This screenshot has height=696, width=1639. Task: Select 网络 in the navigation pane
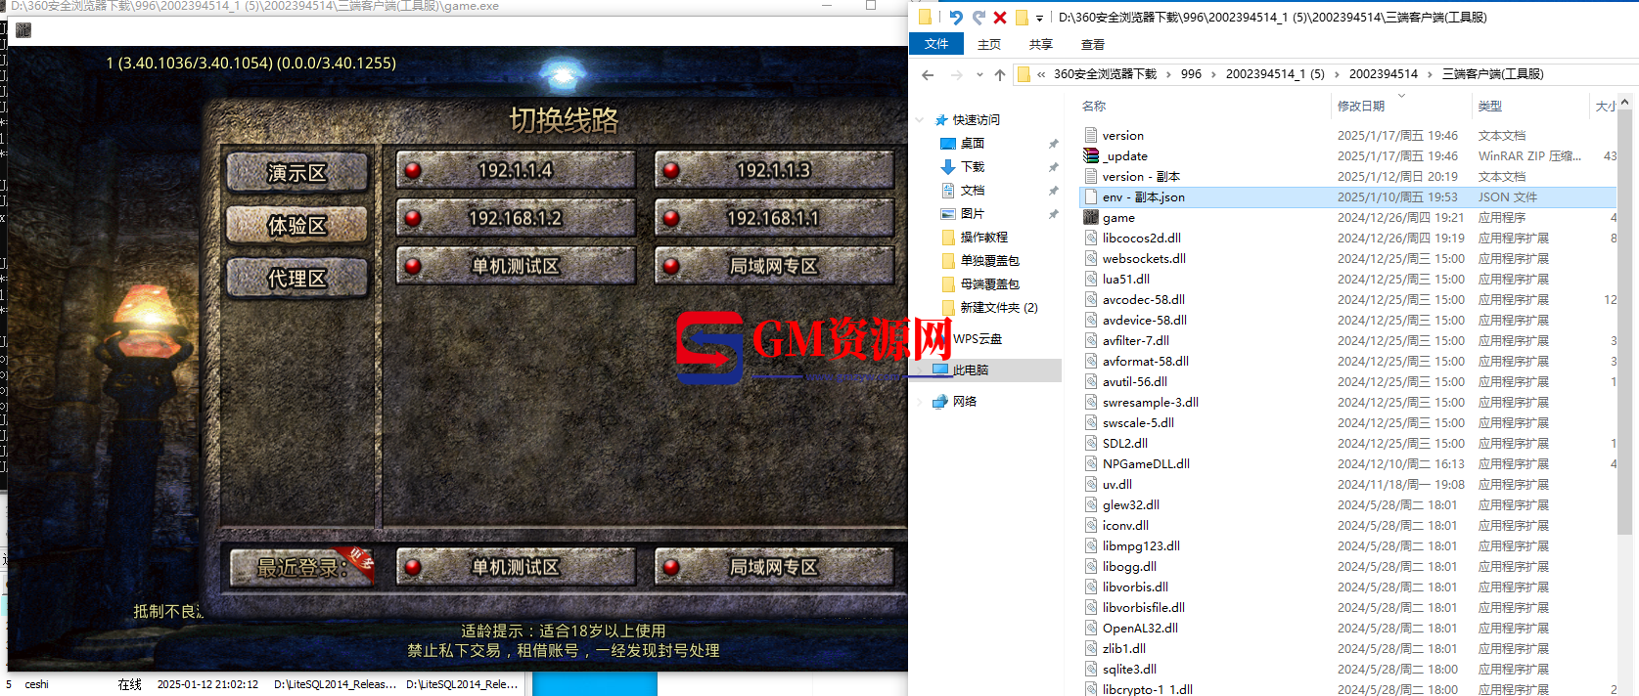coord(964,402)
